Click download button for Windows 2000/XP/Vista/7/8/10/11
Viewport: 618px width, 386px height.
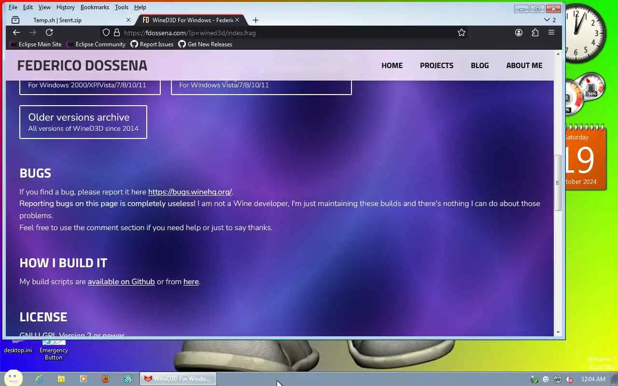pyautogui.click(x=90, y=87)
